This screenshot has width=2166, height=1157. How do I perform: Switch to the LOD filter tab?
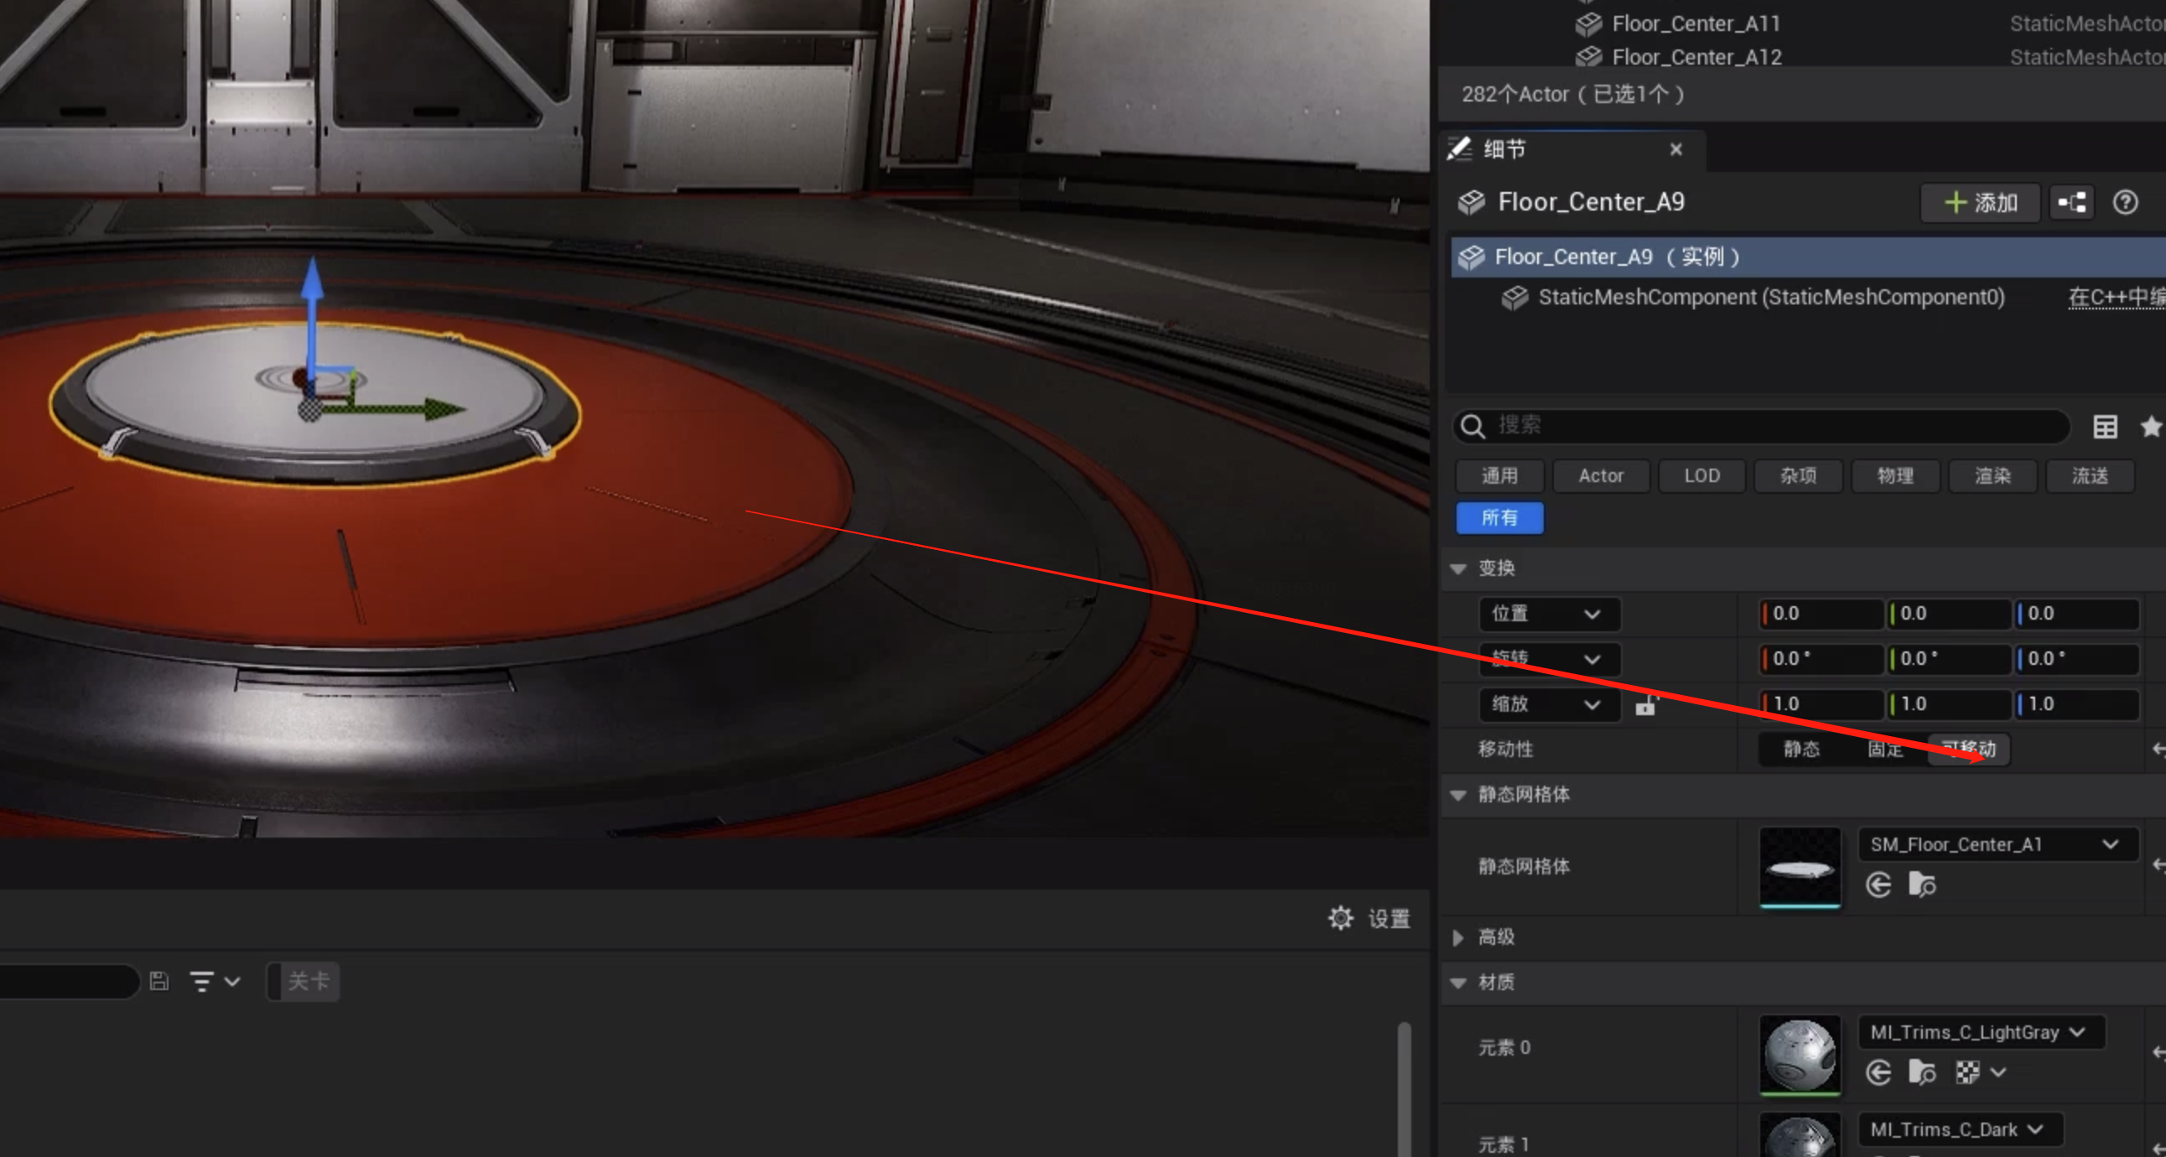pos(1701,476)
